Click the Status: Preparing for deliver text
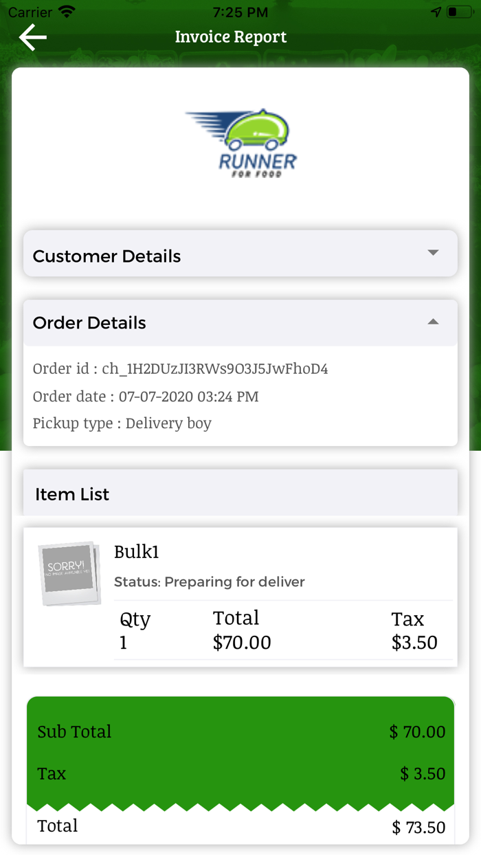This screenshot has height=855, width=481. tap(208, 581)
